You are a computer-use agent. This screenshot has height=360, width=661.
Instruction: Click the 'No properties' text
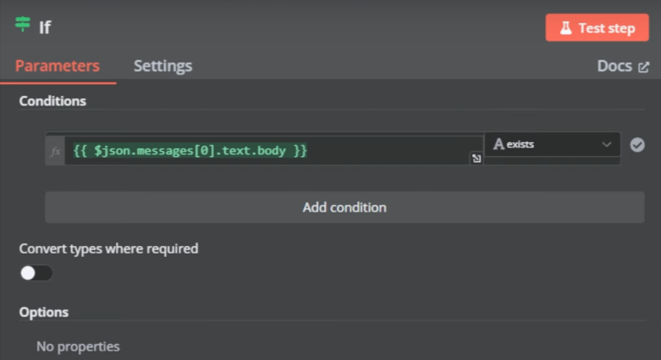[78, 346]
